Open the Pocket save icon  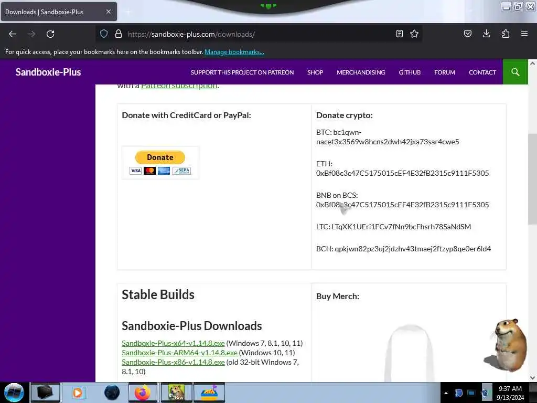click(x=468, y=34)
